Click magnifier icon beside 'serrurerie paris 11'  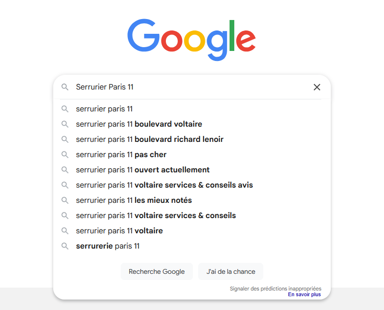click(65, 246)
